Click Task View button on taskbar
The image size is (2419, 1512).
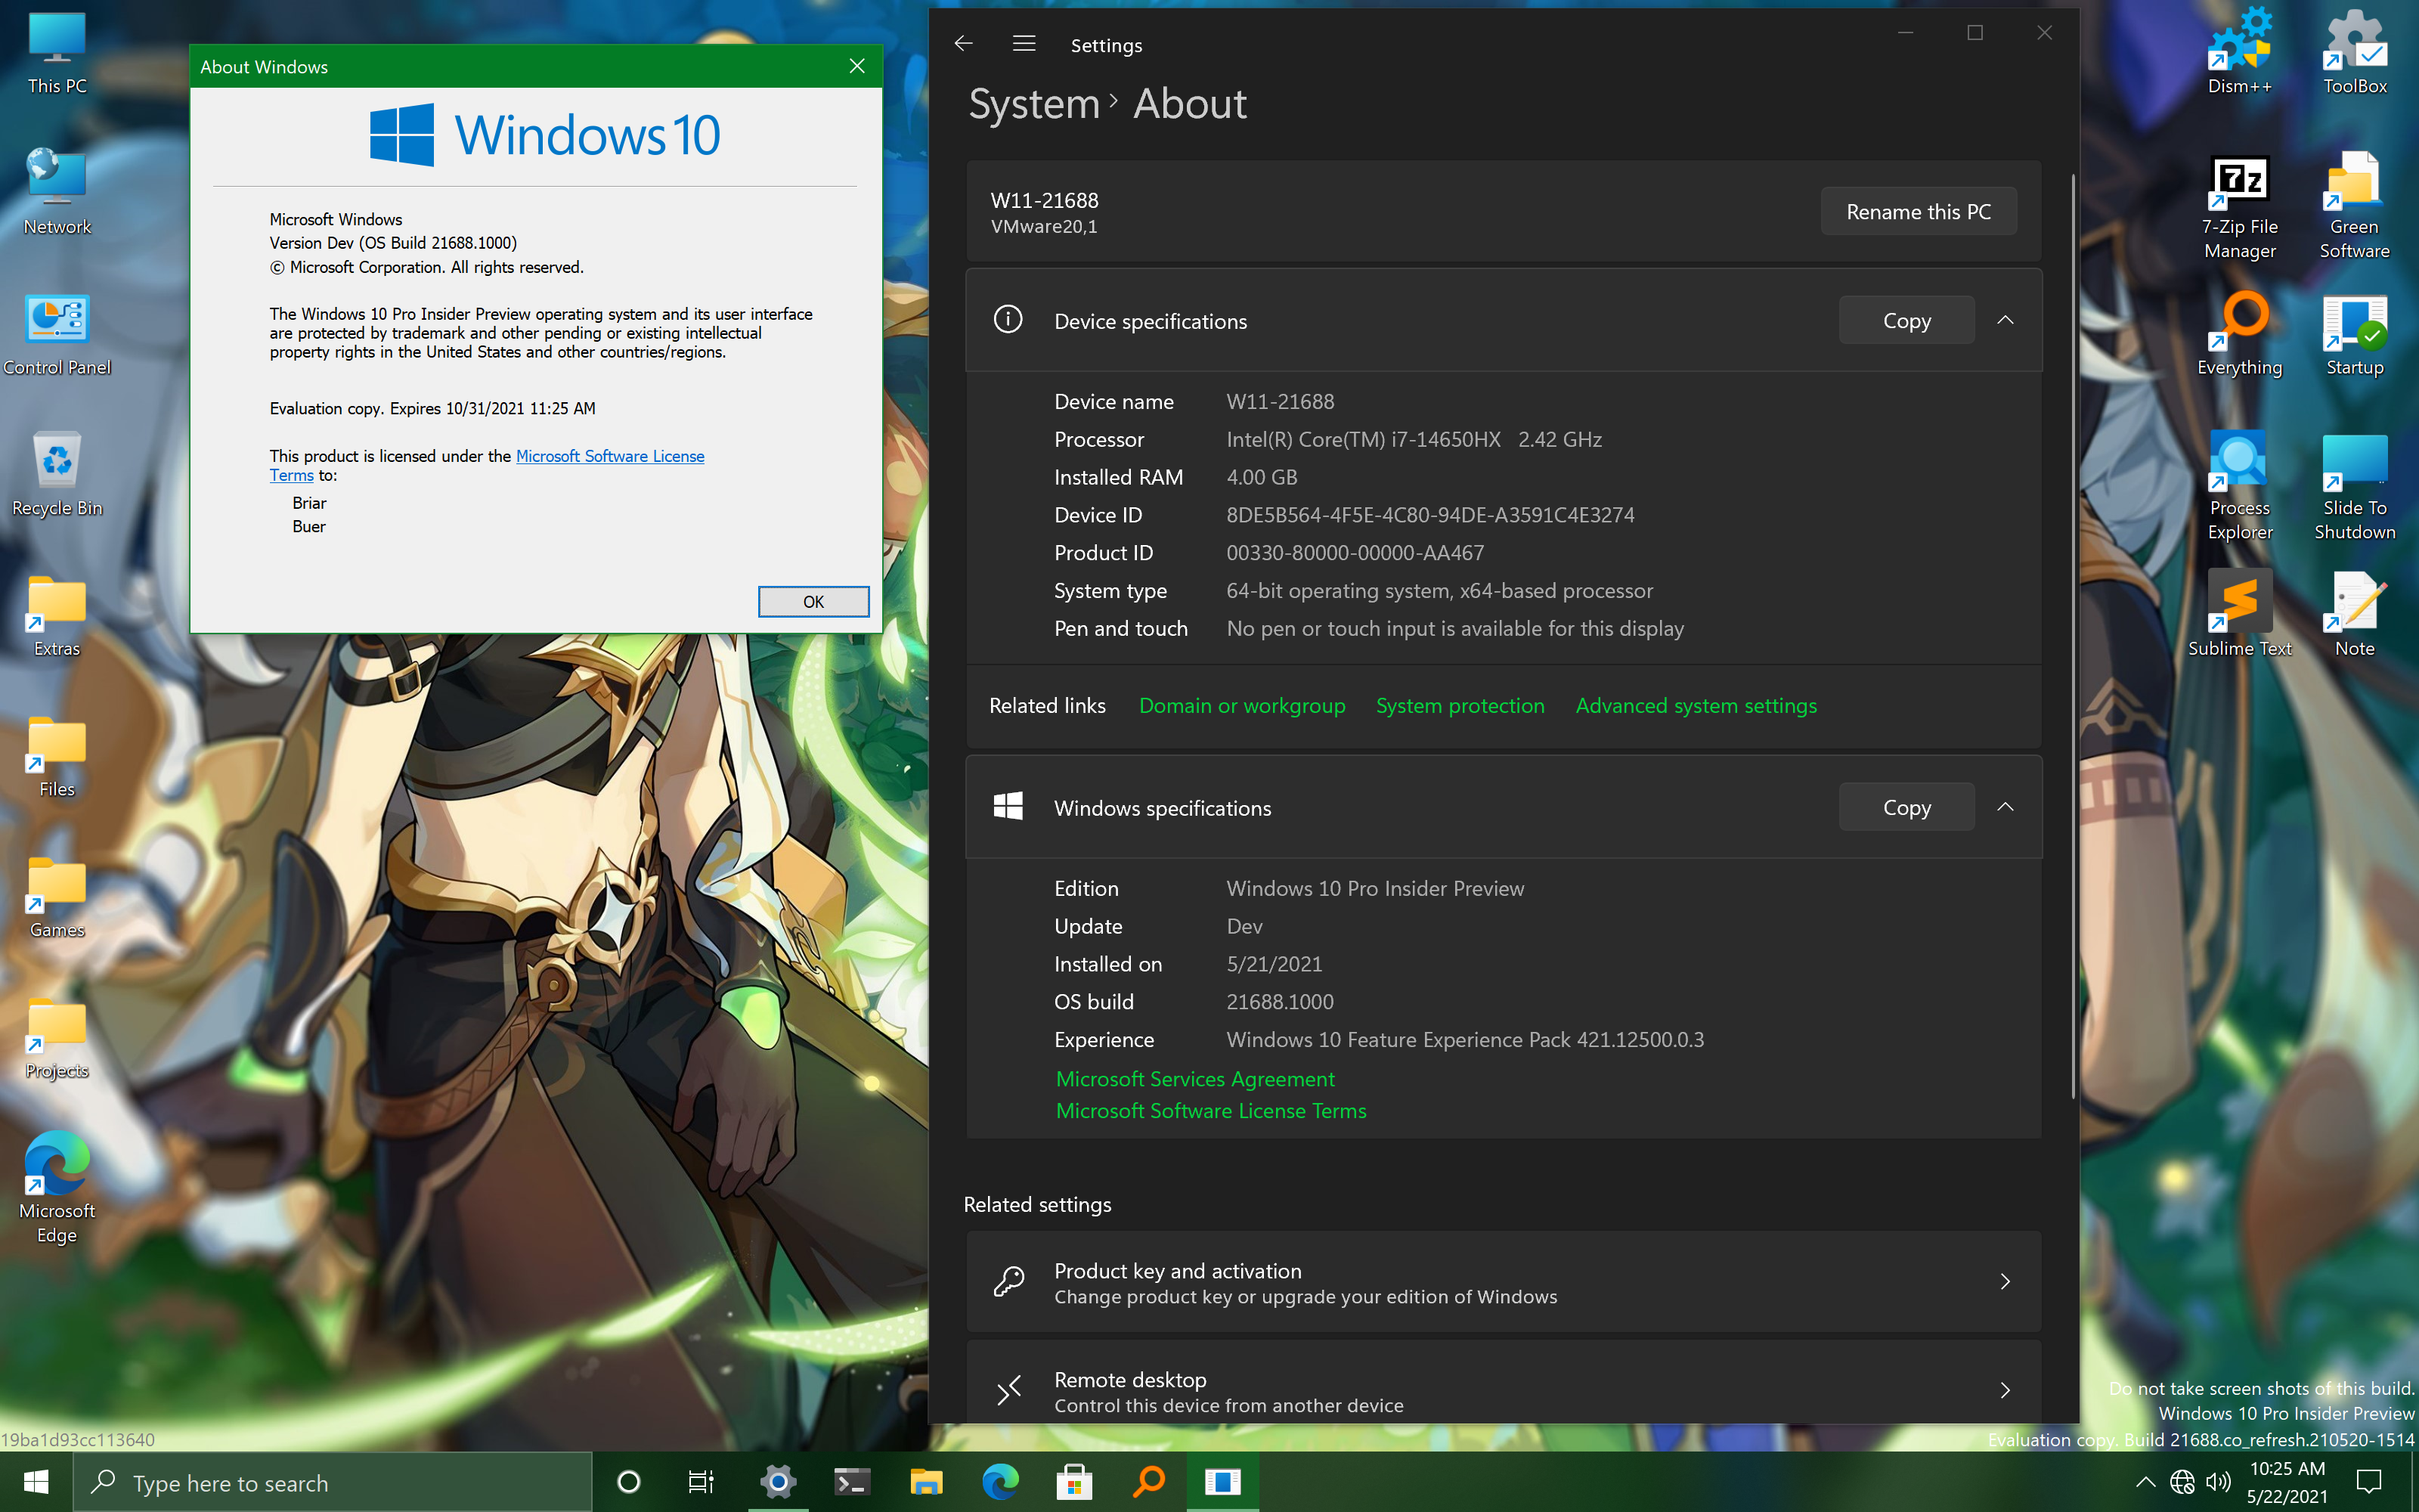click(702, 1482)
